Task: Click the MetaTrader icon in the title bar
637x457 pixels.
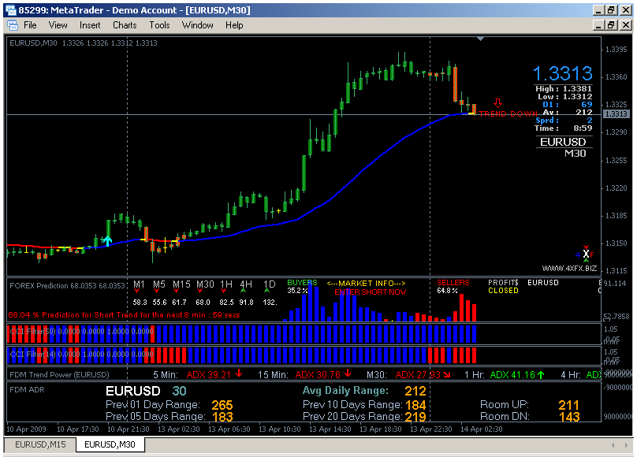Action: coord(10,10)
